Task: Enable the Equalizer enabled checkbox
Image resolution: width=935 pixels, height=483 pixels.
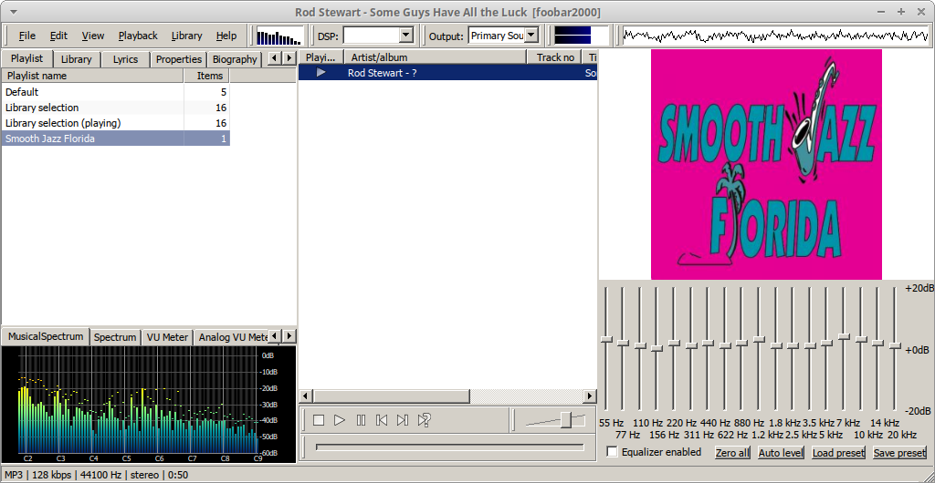Action: pos(613,452)
